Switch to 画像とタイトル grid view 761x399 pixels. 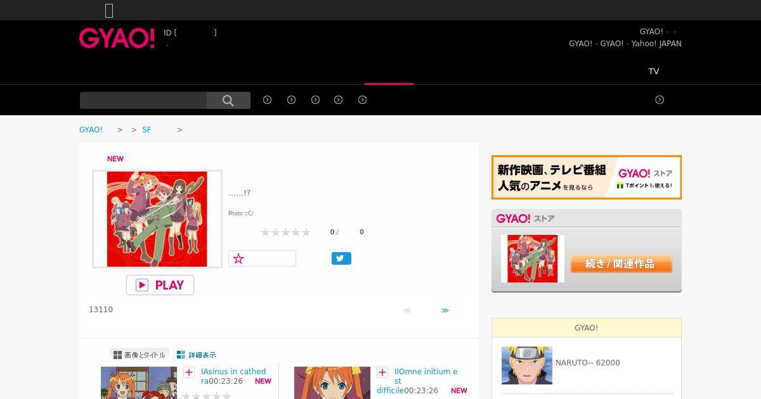[140, 355]
